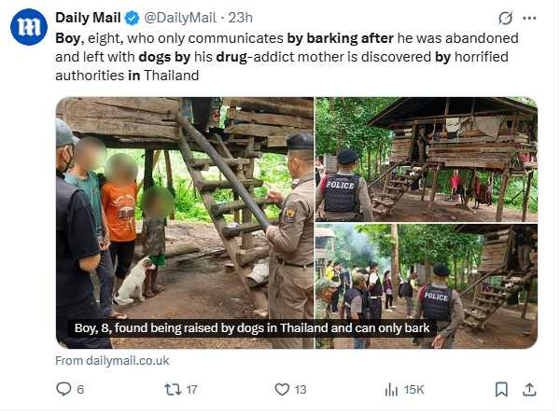Open the 23h timestamp link
Image resolution: width=560 pixels, height=417 pixels.
click(240, 18)
